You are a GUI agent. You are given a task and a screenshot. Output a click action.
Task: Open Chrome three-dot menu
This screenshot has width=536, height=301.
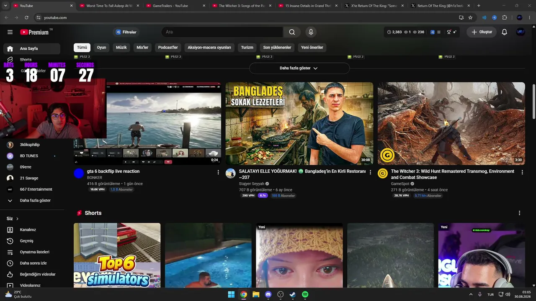(530, 18)
